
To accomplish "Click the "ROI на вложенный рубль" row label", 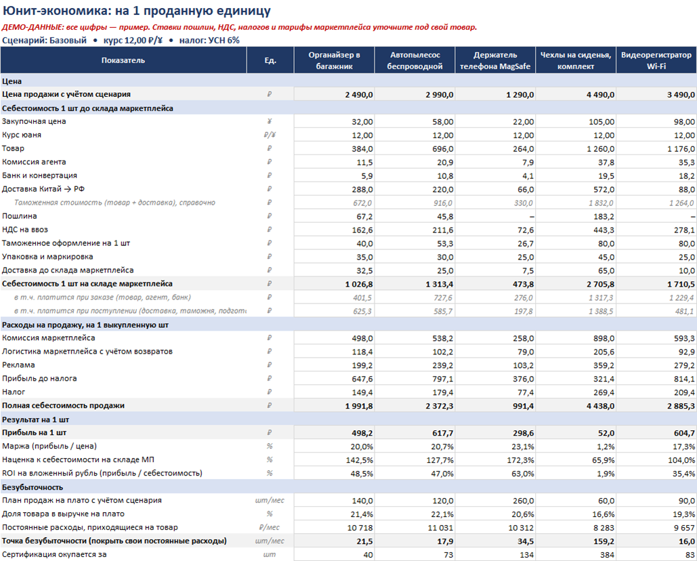I will (x=102, y=473).
